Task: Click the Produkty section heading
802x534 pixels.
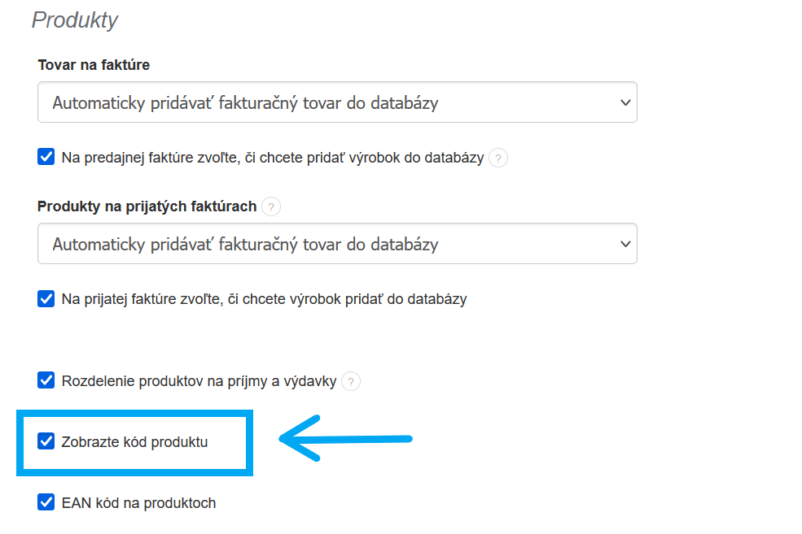Action: click(x=75, y=20)
